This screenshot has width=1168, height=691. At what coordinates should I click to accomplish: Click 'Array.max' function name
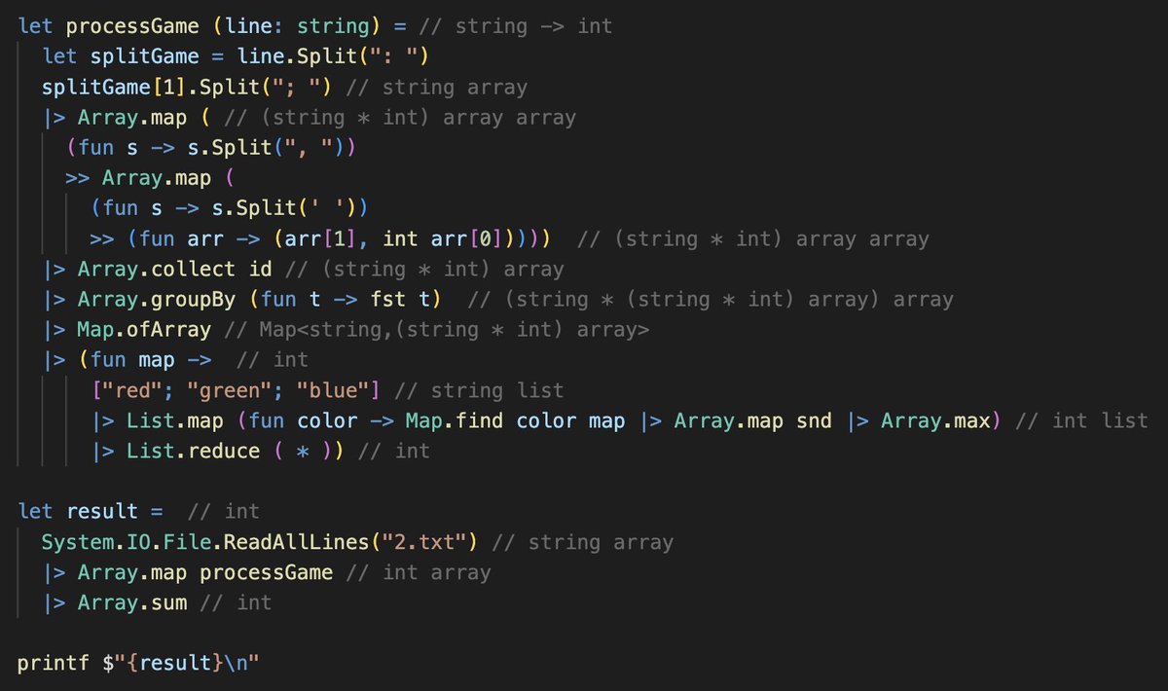pos(935,420)
